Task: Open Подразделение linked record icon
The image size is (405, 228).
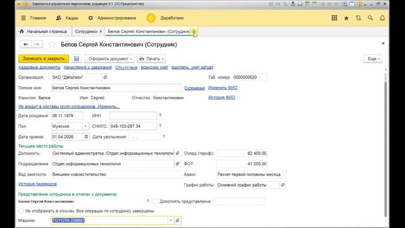Action: pos(177,164)
